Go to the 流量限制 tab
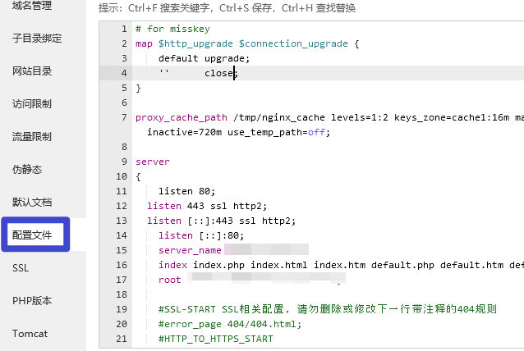Image resolution: width=524 pixels, height=351 pixels. click(x=32, y=137)
